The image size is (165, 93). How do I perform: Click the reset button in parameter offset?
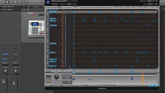tap(69, 83)
